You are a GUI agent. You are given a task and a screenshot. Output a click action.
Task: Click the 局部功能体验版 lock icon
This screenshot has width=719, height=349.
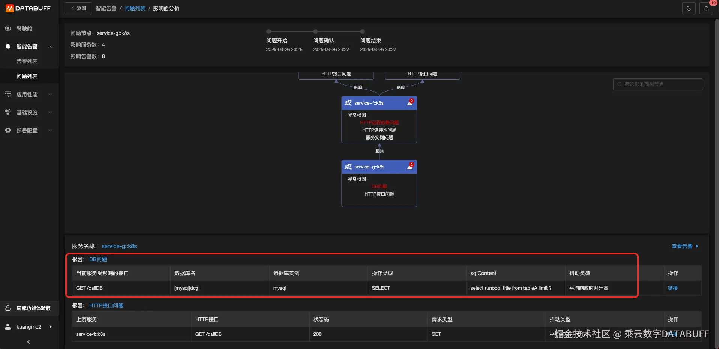point(8,308)
